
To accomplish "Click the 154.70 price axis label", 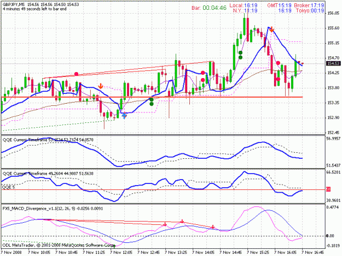I will pyautogui.click(x=333, y=58).
